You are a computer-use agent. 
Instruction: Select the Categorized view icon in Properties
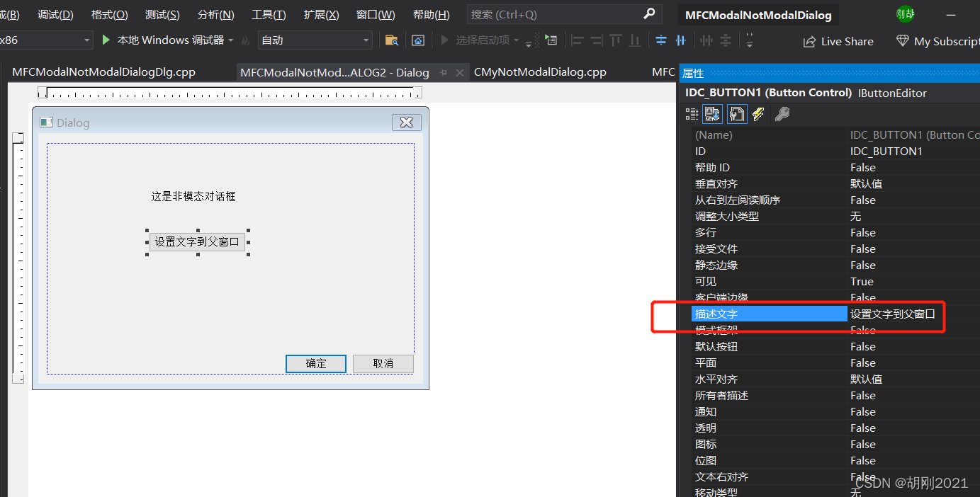[x=692, y=113]
